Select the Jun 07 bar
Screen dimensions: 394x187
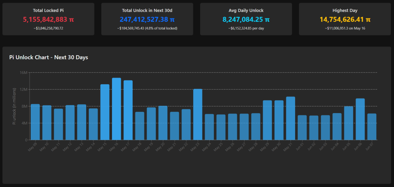click(x=372, y=127)
